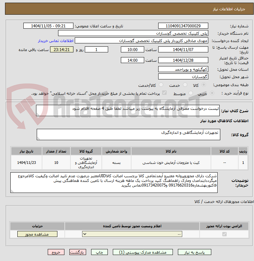Click the ردیف column header
The width and height of the screenshot is (254, 261).
coord(243,151)
